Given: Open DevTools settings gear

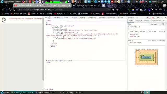Looking at the screenshot, I should (158, 17).
